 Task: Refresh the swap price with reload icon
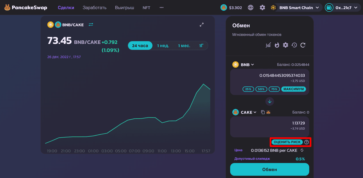303,45
